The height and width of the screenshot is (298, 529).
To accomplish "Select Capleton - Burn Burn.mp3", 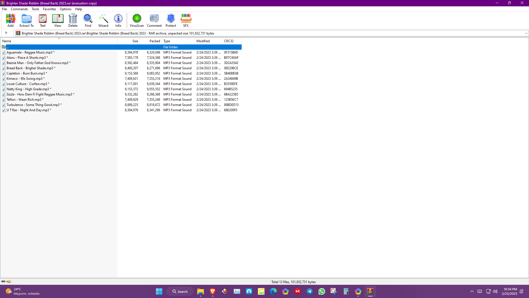I will [x=121, y=73].
